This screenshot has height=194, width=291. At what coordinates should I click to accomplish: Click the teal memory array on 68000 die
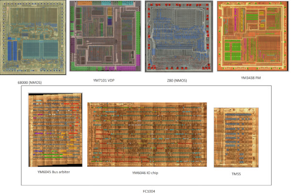click(x=40, y=49)
